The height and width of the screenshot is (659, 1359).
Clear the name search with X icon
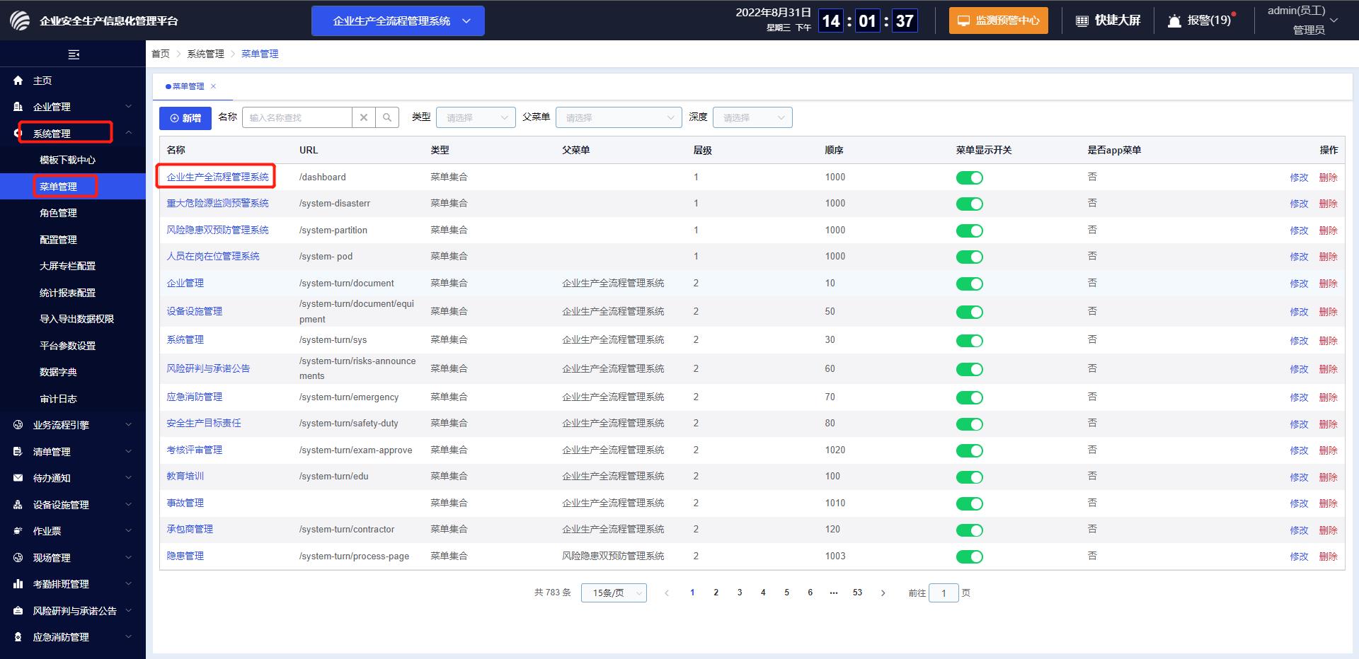(364, 117)
